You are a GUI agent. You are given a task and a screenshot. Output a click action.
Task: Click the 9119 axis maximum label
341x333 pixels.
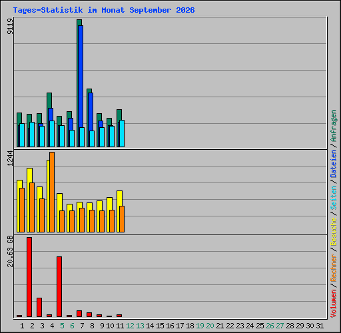(x=10, y=26)
